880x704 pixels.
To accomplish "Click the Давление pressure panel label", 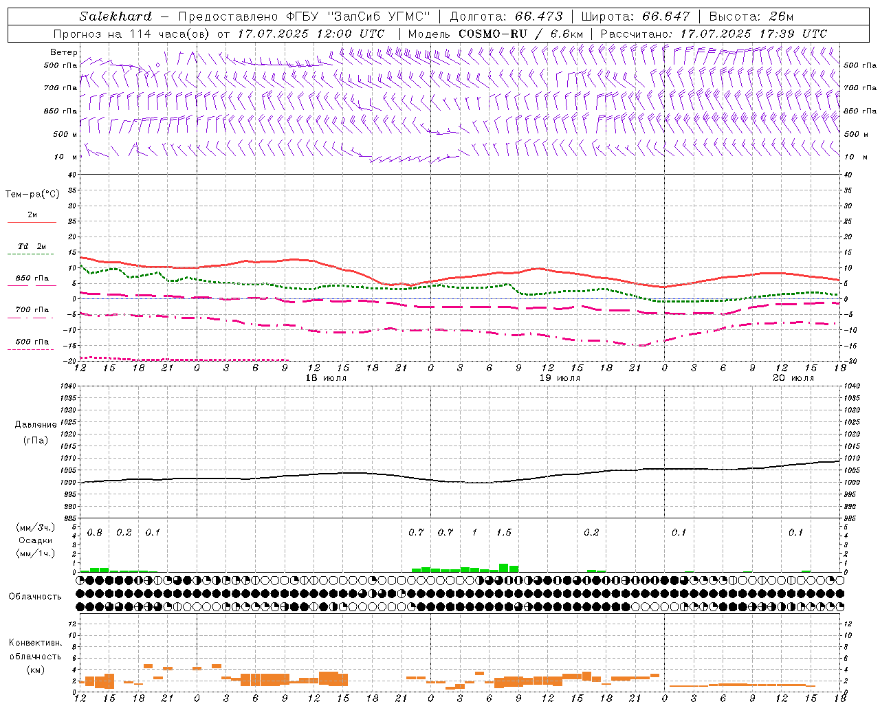I will pos(36,425).
